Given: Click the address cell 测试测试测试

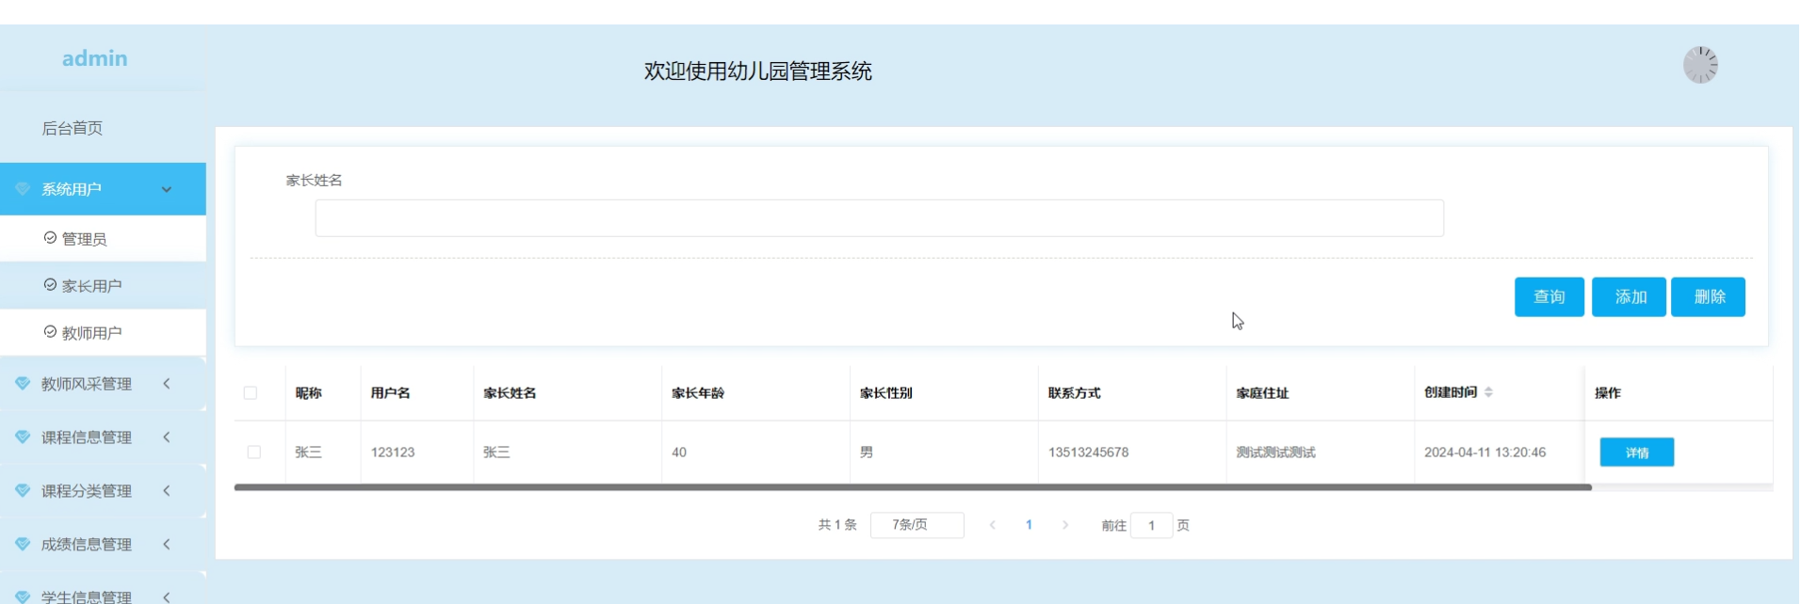Looking at the screenshot, I should (x=1275, y=453).
